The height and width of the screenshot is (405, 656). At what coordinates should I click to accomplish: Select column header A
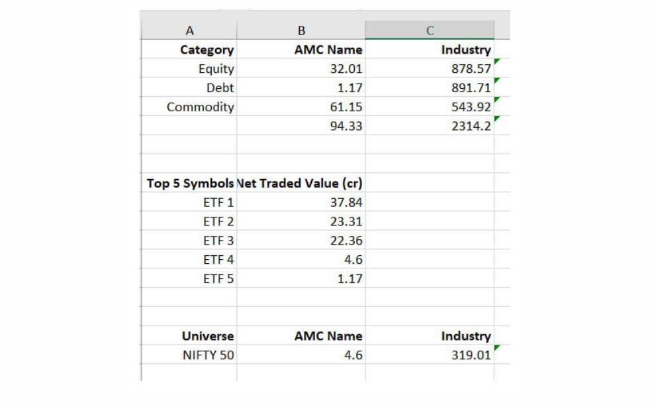189,30
